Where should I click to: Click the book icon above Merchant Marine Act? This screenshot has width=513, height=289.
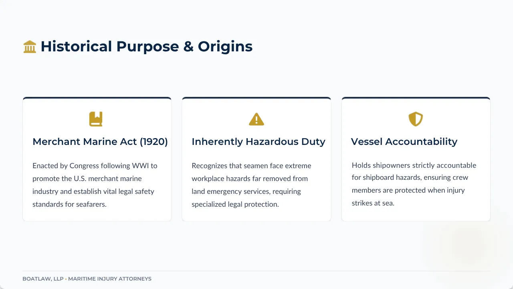pyautogui.click(x=96, y=119)
